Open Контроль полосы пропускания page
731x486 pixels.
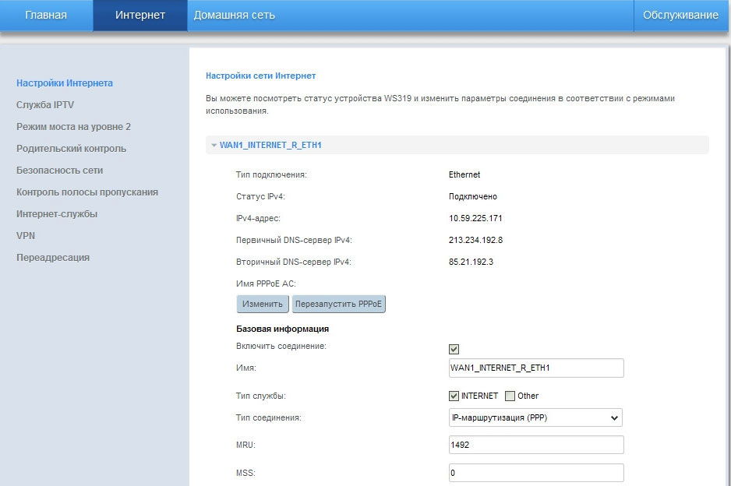(x=87, y=192)
